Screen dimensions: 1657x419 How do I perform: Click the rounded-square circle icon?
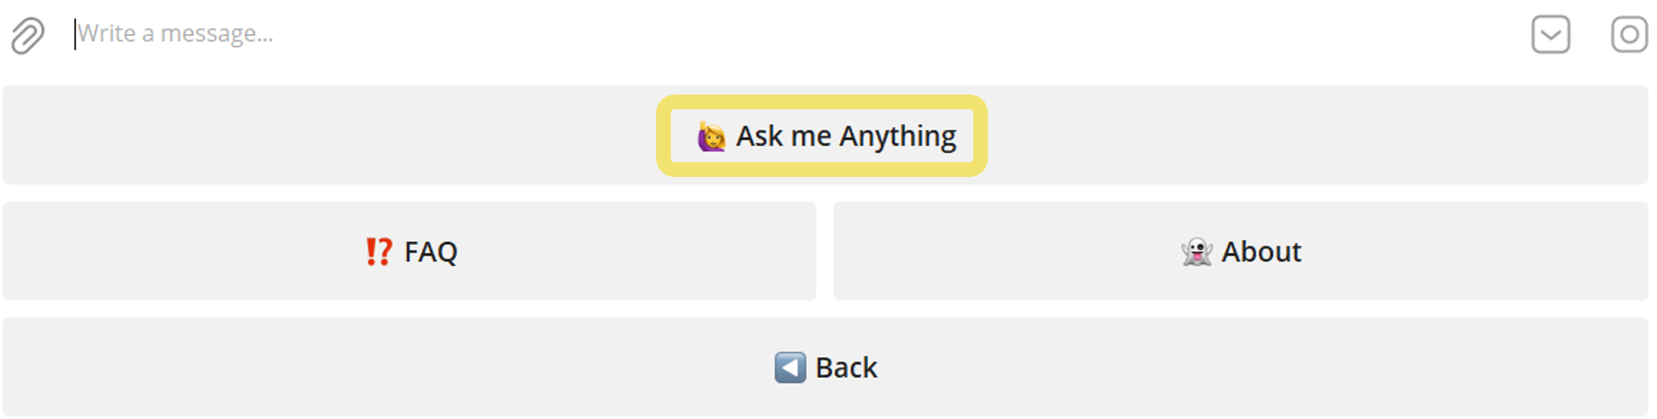click(x=1630, y=35)
